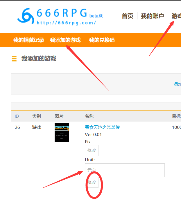
Task: Focus the Unit input field containing 元宝
Action: 125,170
